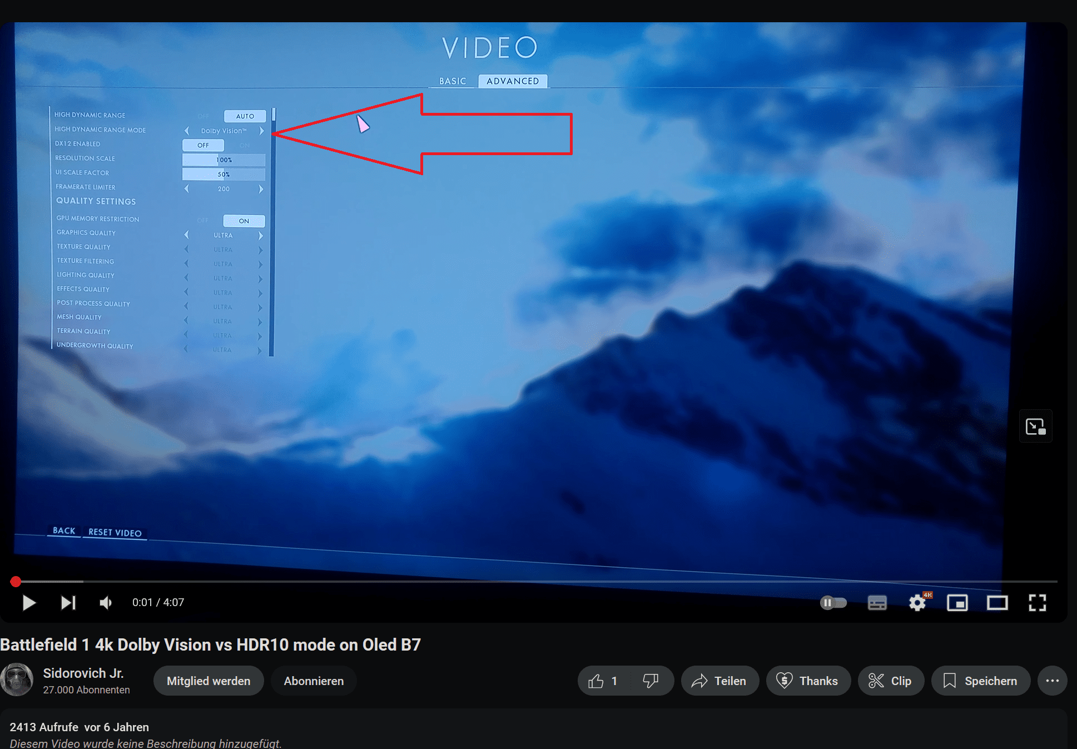The width and height of the screenshot is (1077, 749).
Task: Open more actions menu
Action: tap(1053, 681)
